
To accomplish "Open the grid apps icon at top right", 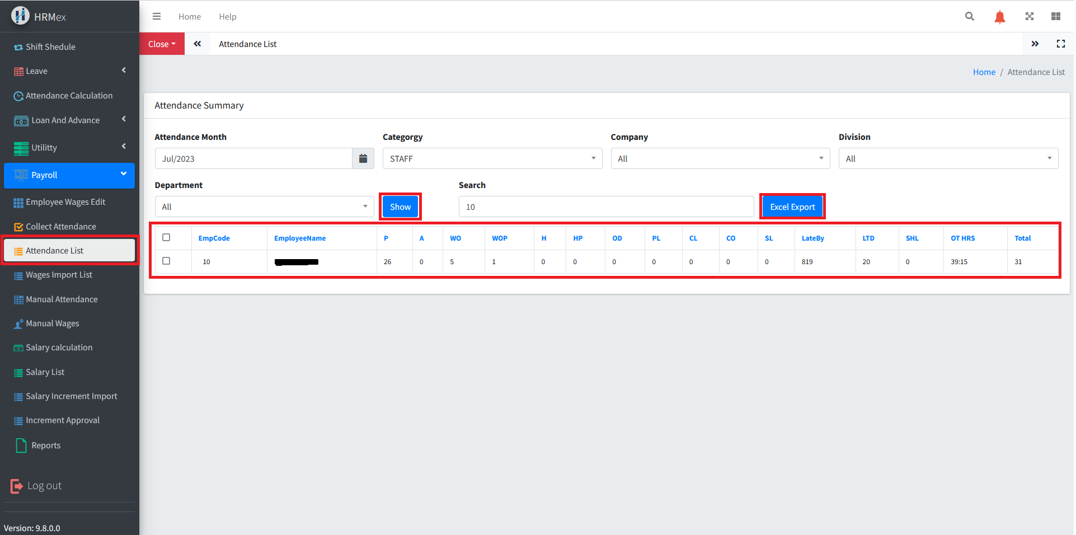I will pyautogui.click(x=1055, y=17).
